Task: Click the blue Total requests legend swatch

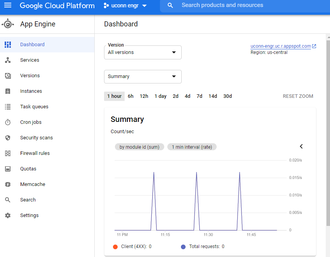Action: (x=183, y=247)
